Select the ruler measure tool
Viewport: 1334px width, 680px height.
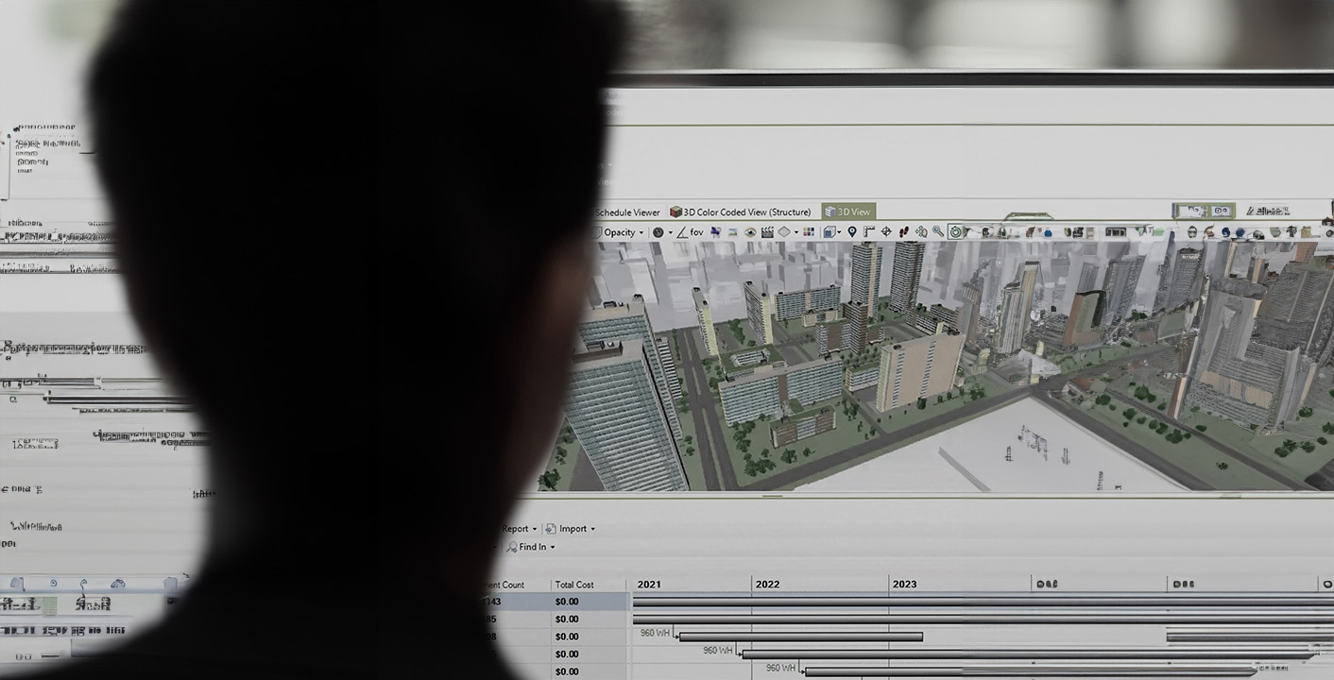tap(869, 232)
